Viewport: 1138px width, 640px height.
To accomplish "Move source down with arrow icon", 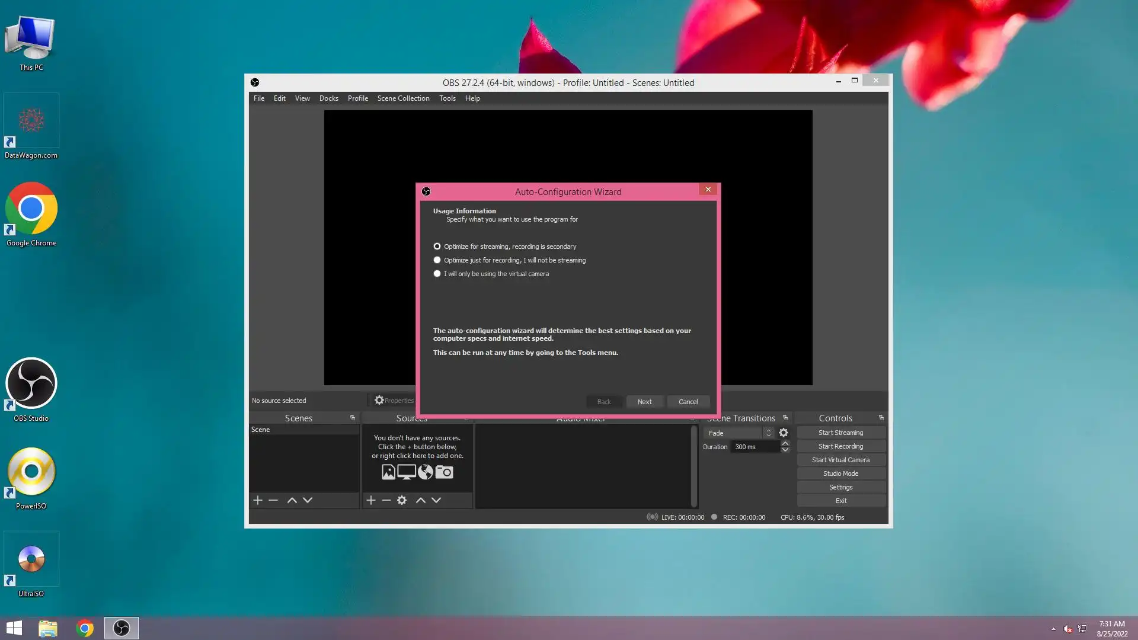I will pyautogui.click(x=436, y=500).
